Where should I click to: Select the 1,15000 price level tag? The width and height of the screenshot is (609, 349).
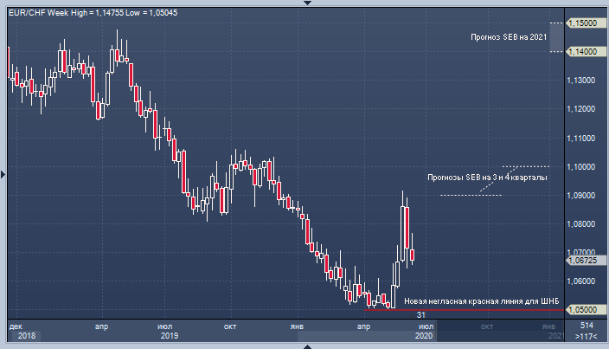coord(584,23)
